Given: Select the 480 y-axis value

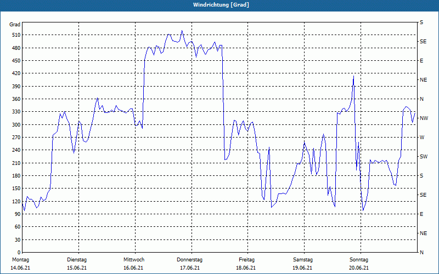Looking at the screenshot, I should pos(16,48).
